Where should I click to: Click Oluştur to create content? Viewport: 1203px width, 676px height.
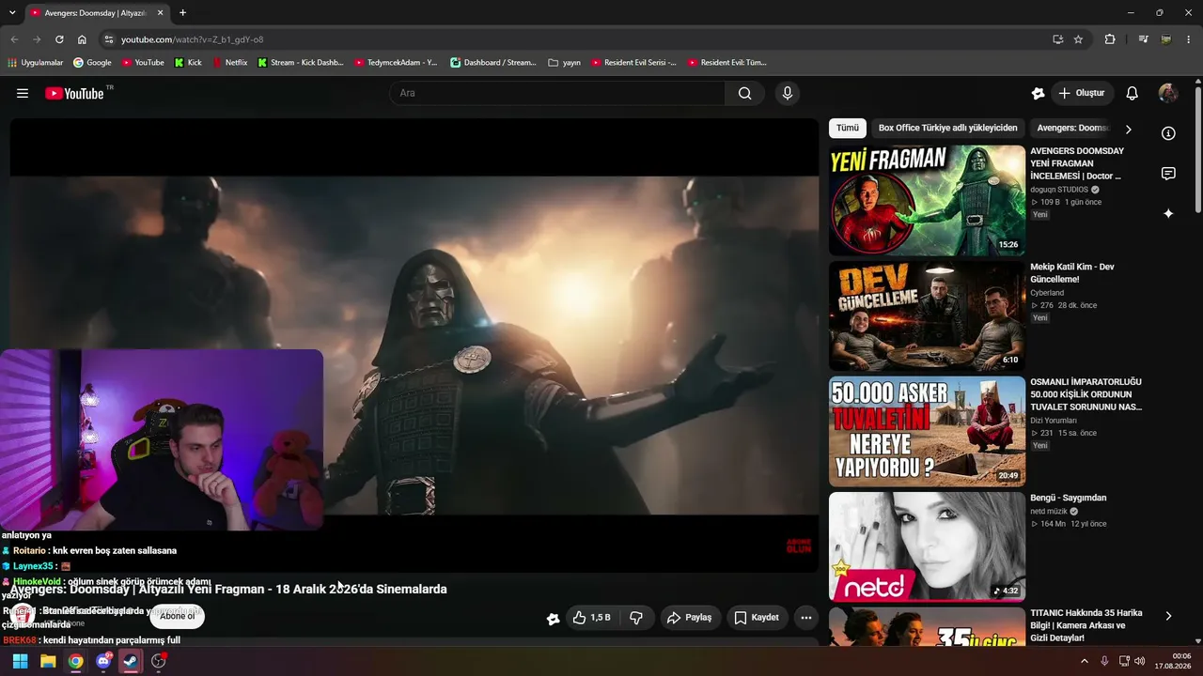(x=1082, y=93)
